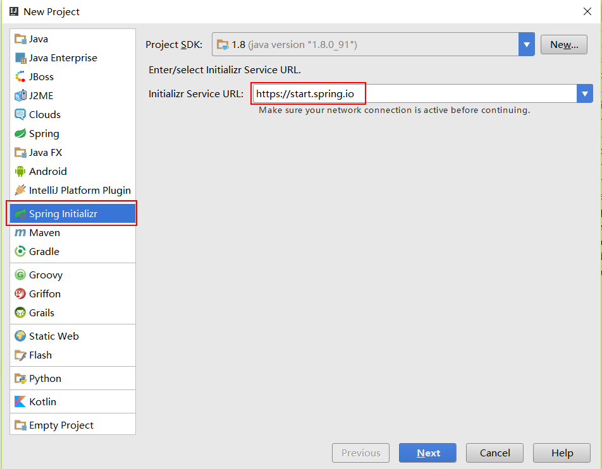Choose IntelliJ Platform Plugin from list

pos(80,191)
